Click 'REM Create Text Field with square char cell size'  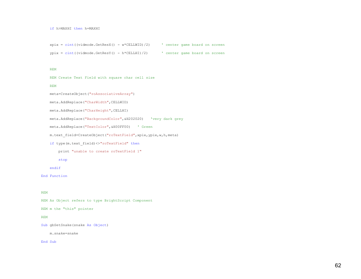(102, 78)
